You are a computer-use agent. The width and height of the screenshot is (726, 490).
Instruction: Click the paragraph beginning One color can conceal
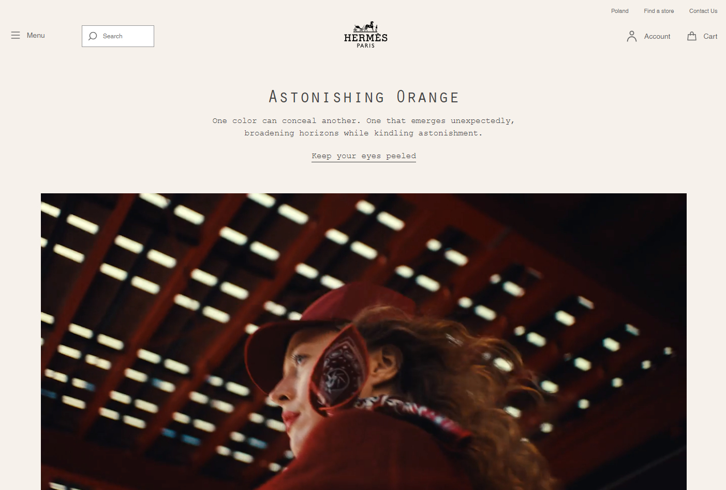pos(364,127)
